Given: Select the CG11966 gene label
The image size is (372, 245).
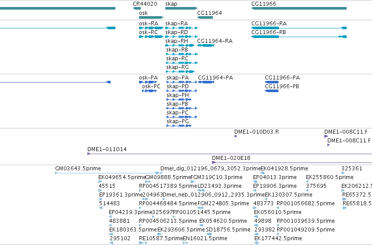Looking at the screenshot, I should (264, 4).
